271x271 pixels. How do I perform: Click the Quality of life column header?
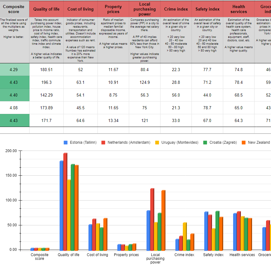coord(46,9)
